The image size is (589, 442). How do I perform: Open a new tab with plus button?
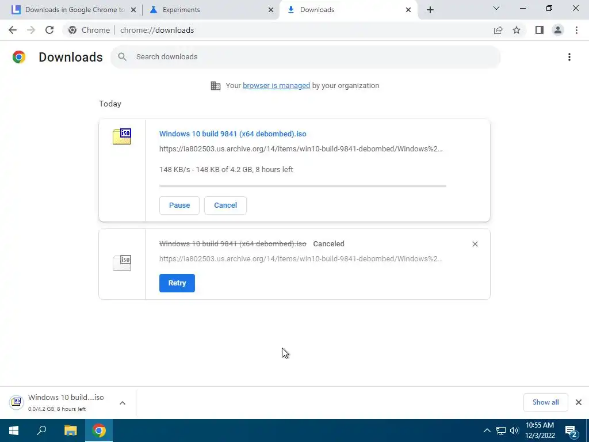(430, 10)
